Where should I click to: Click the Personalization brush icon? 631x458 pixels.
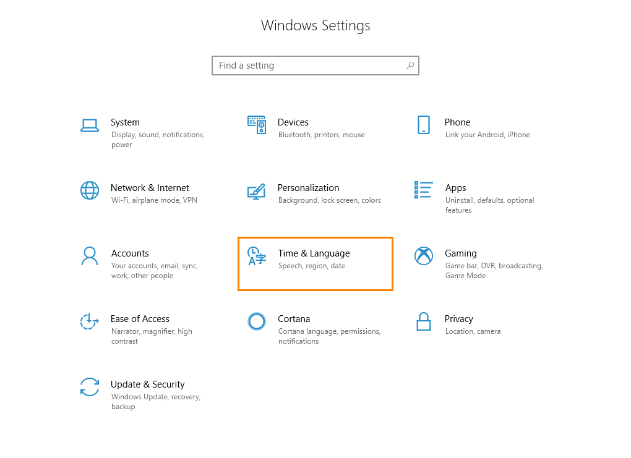257,190
